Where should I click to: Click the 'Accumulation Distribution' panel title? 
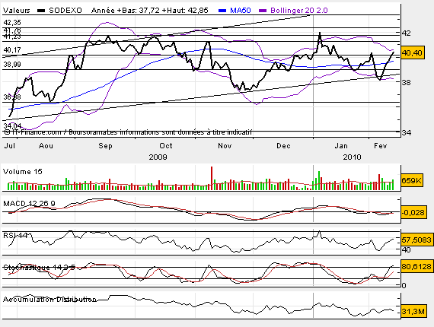(49, 300)
